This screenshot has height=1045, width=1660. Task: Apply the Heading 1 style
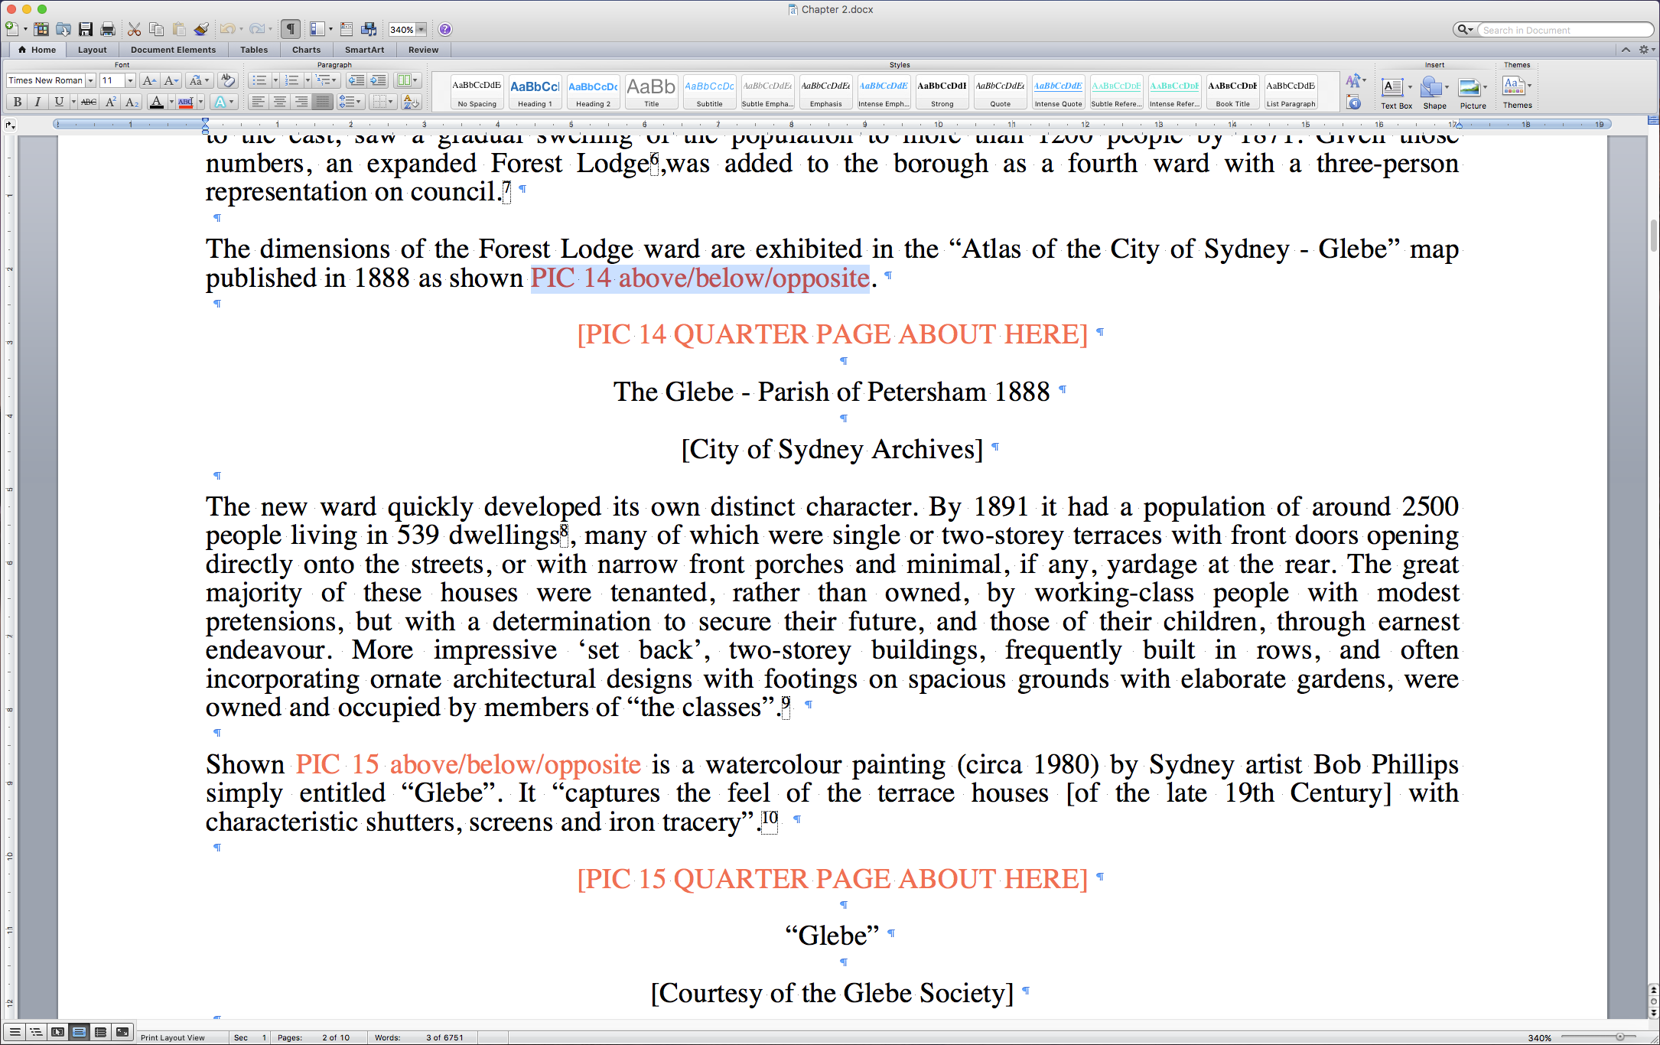tap(535, 92)
